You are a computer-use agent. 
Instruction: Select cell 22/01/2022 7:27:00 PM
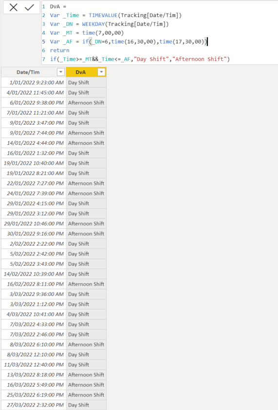pos(34,183)
